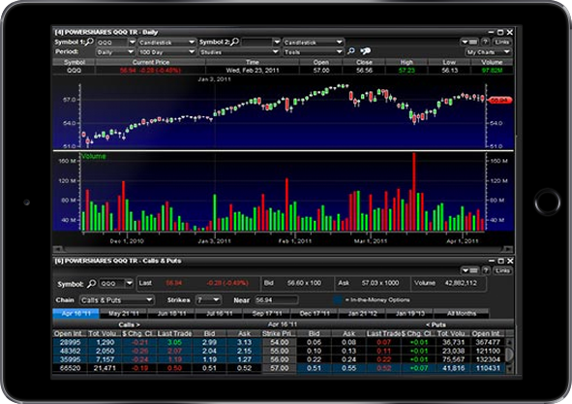Click chart scrollbar right arrow
The height and width of the screenshot is (404, 572).
click(508, 249)
